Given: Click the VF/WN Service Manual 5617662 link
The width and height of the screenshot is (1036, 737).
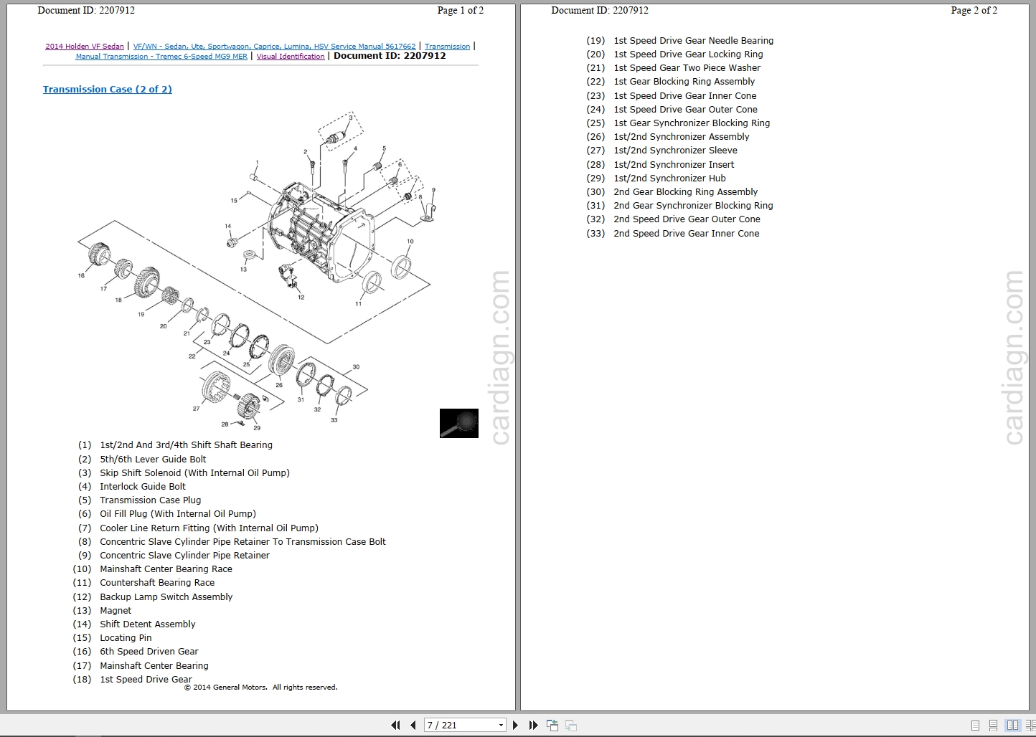Looking at the screenshot, I should tap(274, 46).
